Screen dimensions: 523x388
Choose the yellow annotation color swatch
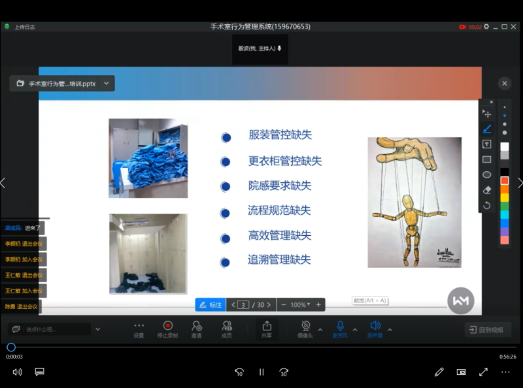[x=504, y=197]
